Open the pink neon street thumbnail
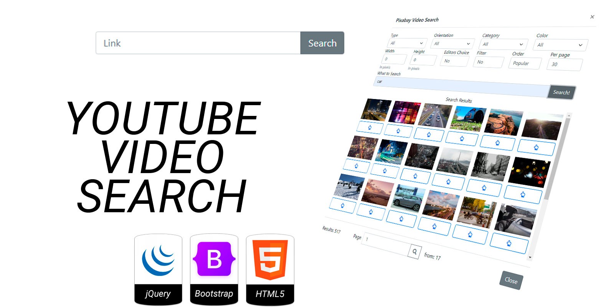Image resolution: width=614 pixels, height=307 pixels. click(x=405, y=113)
